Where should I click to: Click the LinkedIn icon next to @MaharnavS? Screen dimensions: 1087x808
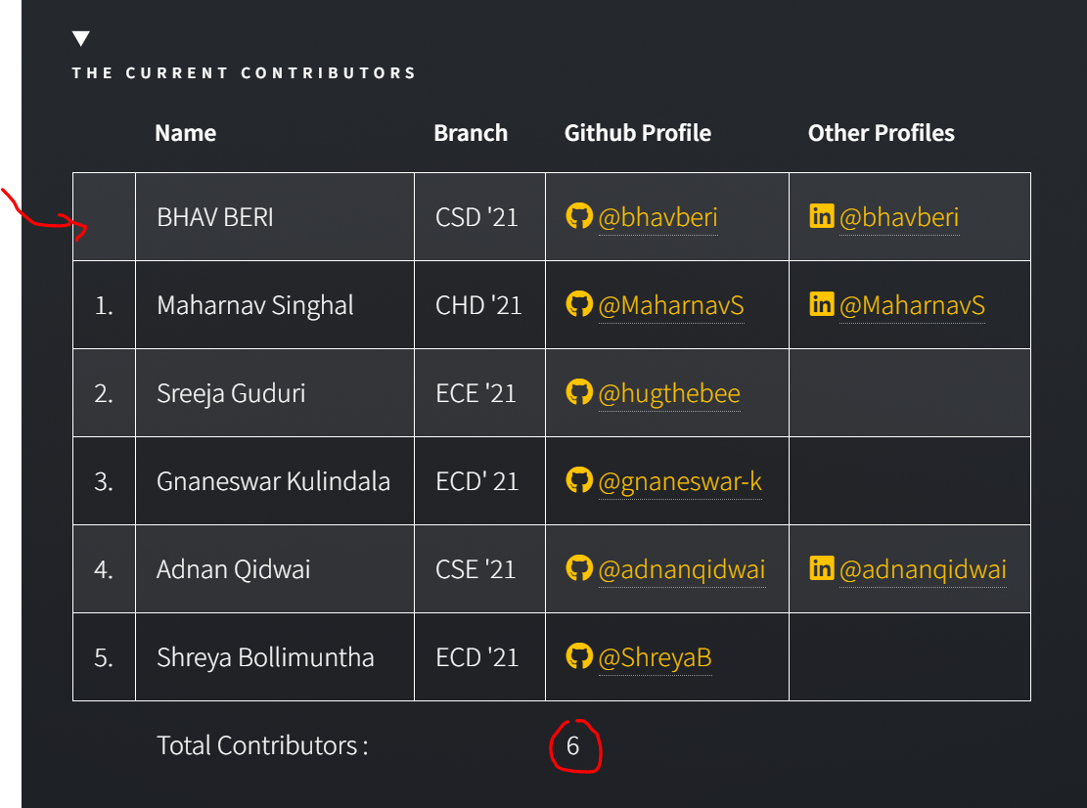822,304
